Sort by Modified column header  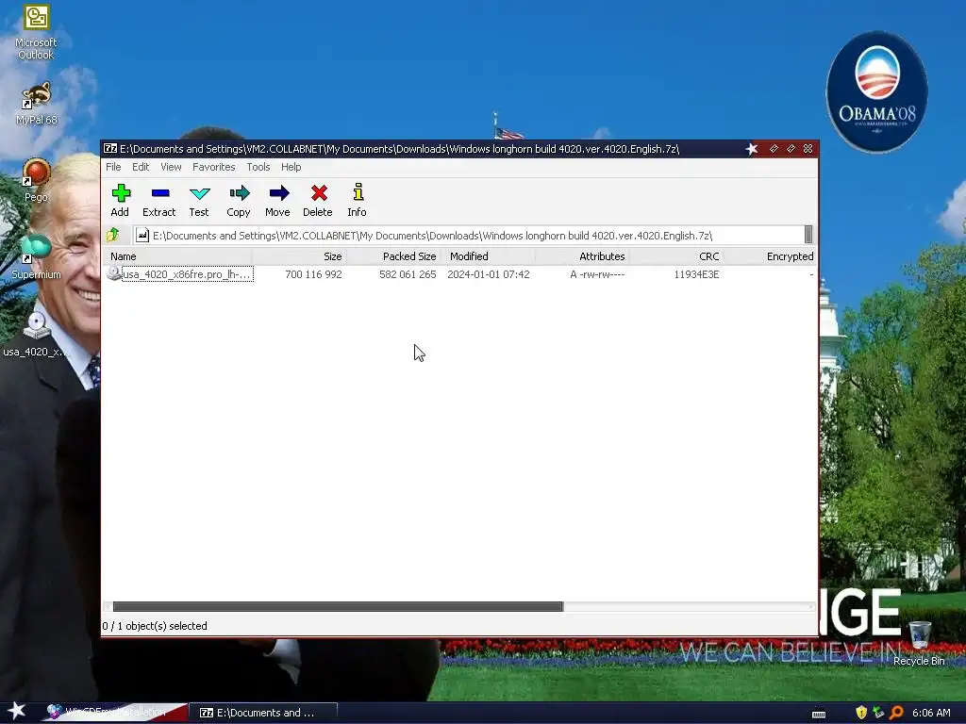point(488,256)
